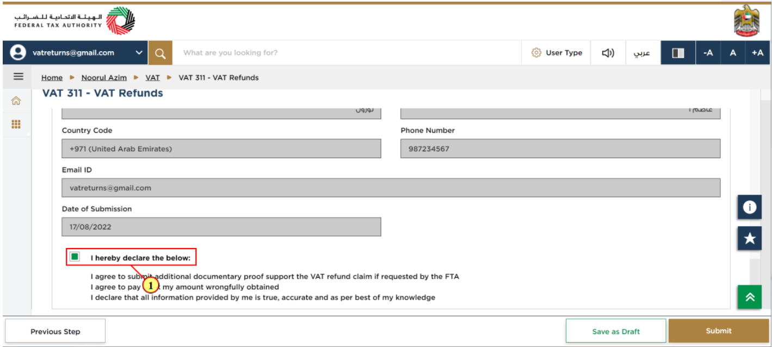Switch language to Arabic
Viewport: 772px width, 347px height.
click(x=641, y=53)
